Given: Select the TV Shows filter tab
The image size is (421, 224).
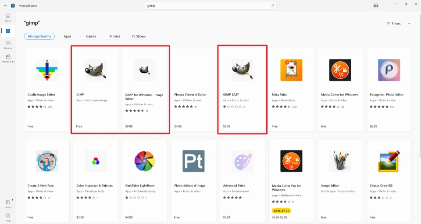Looking at the screenshot, I should (139, 36).
